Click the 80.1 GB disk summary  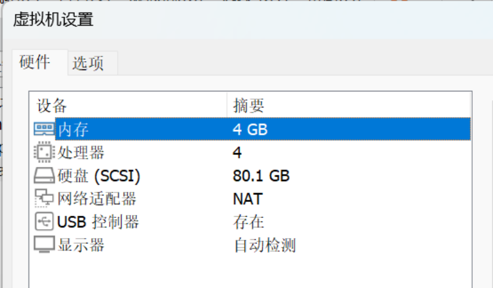pyautogui.click(x=261, y=176)
